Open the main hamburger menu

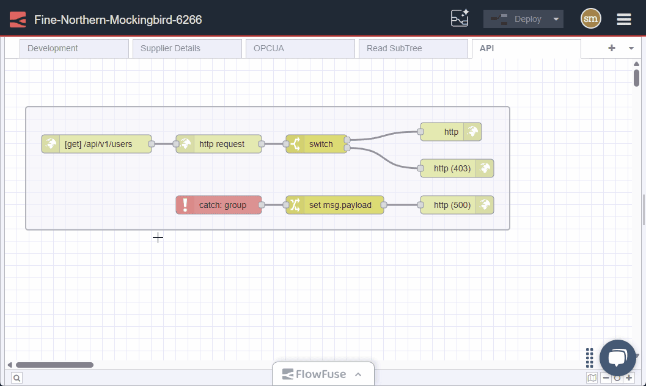[624, 19]
